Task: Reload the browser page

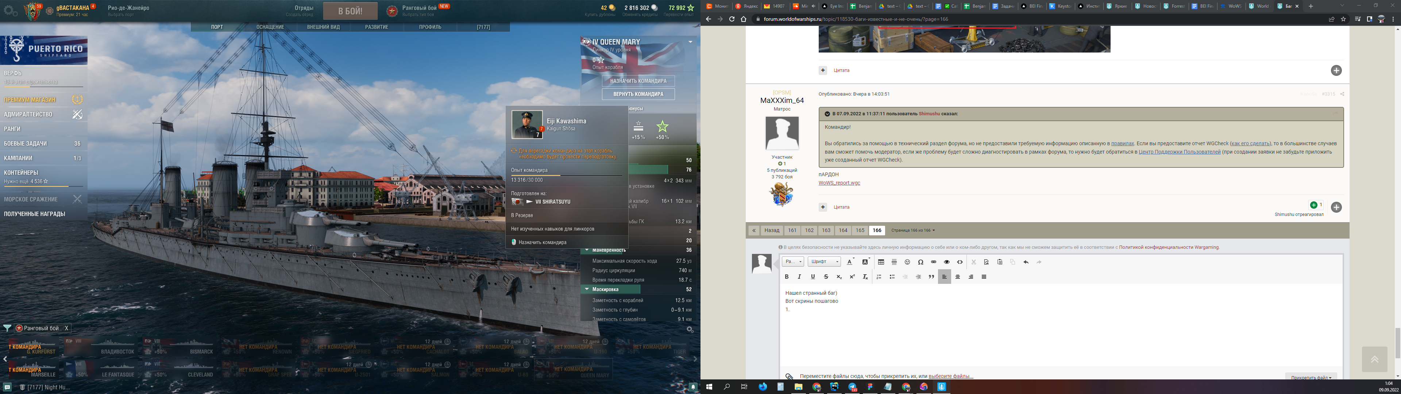Action: point(732,19)
